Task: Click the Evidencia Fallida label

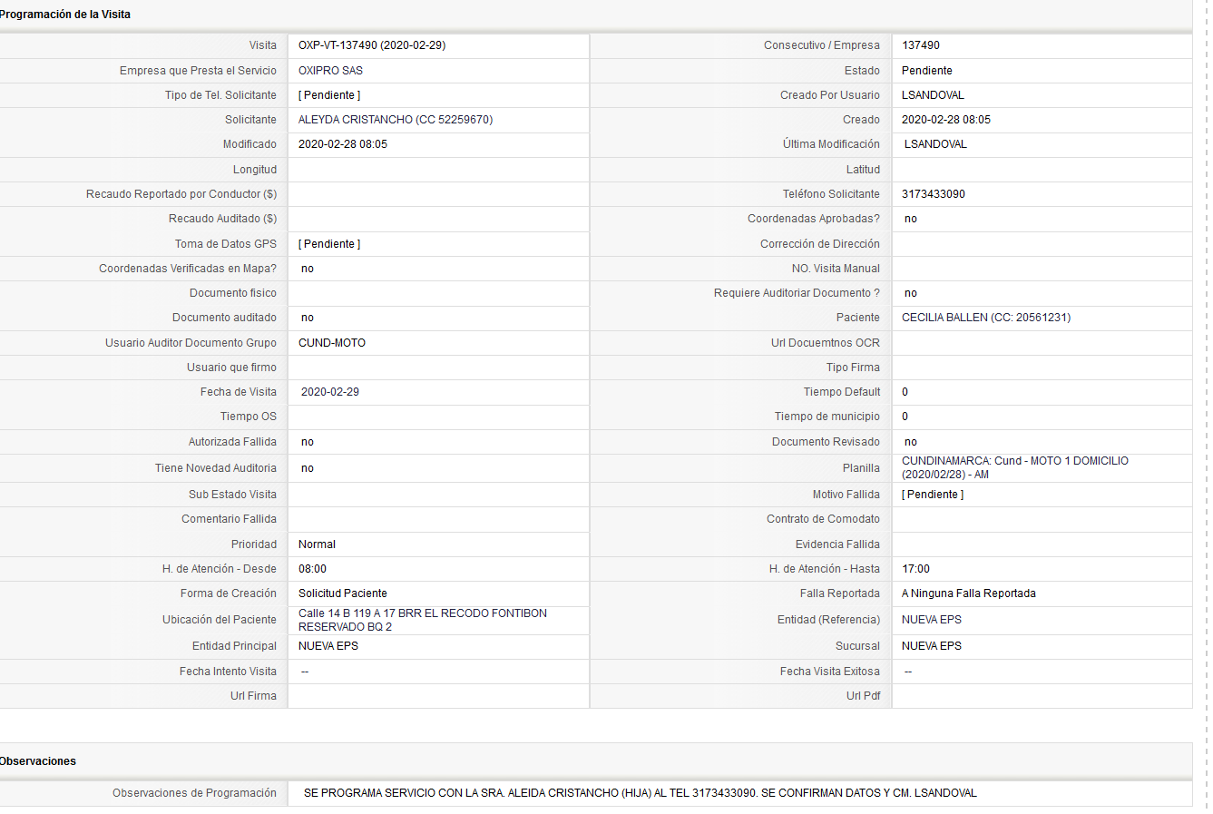Action: click(x=837, y=544)
